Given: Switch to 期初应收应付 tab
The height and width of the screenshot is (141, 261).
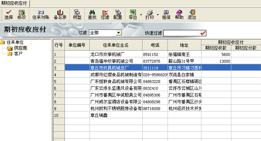Looking at the screenshot, I should coord(14,3).
